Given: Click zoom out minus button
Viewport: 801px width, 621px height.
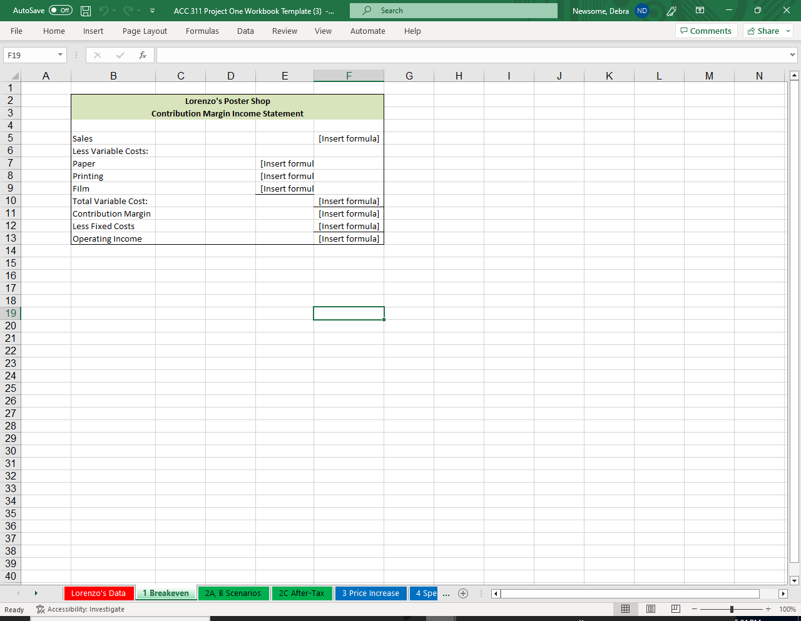Looking at the screenshot, I should click(695, 609).
